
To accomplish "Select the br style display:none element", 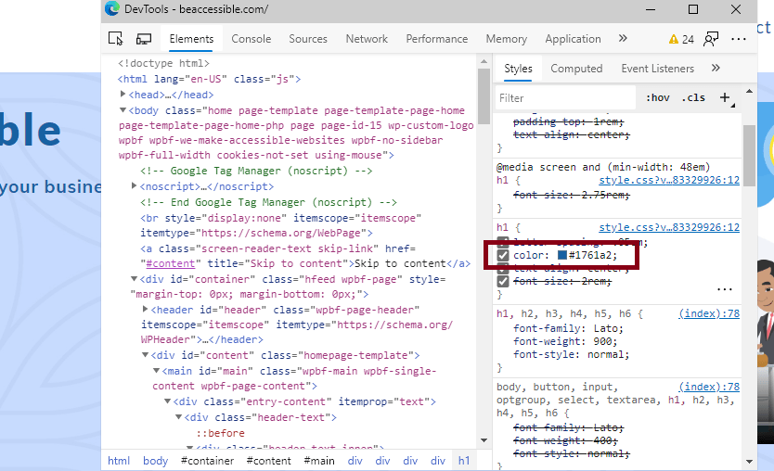I will pos(281,225).
